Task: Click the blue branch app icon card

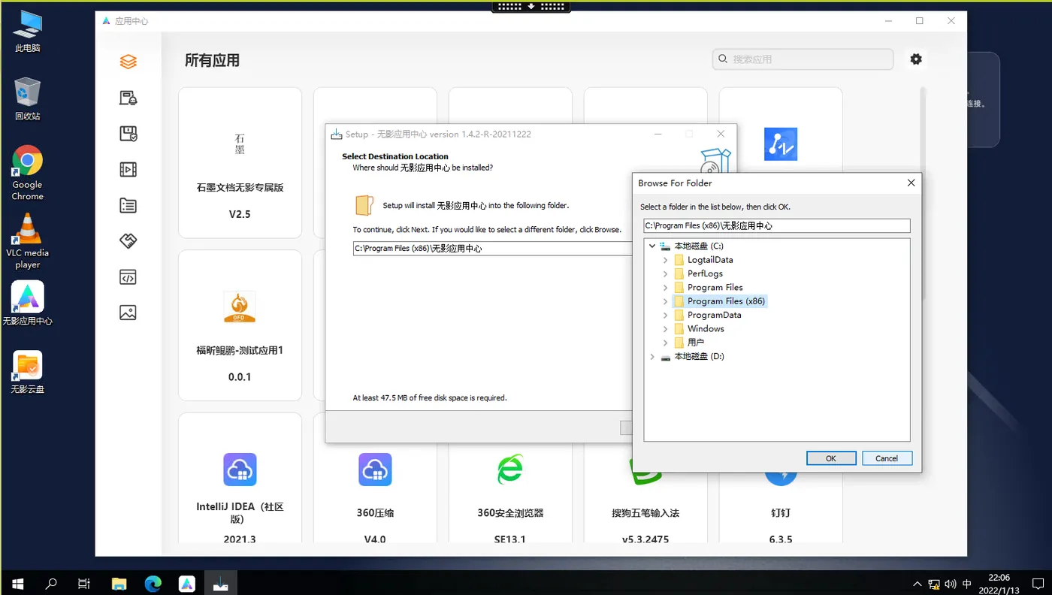Action: [x=781, y=143]
